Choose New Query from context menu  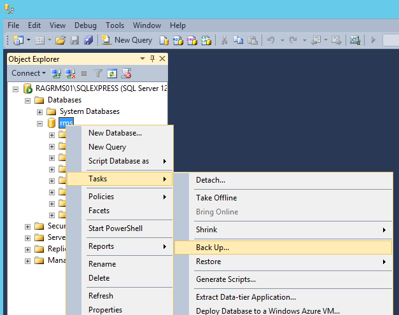pyautogui.click(x=120, y=147)
